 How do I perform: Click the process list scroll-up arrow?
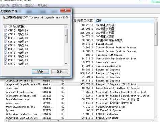pos(156,20)
